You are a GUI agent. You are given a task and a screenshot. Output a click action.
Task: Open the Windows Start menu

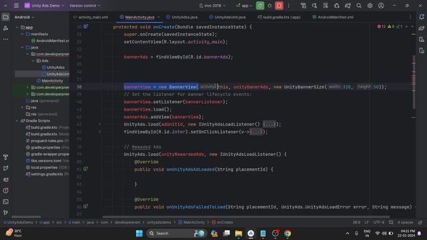pos(139,233)
